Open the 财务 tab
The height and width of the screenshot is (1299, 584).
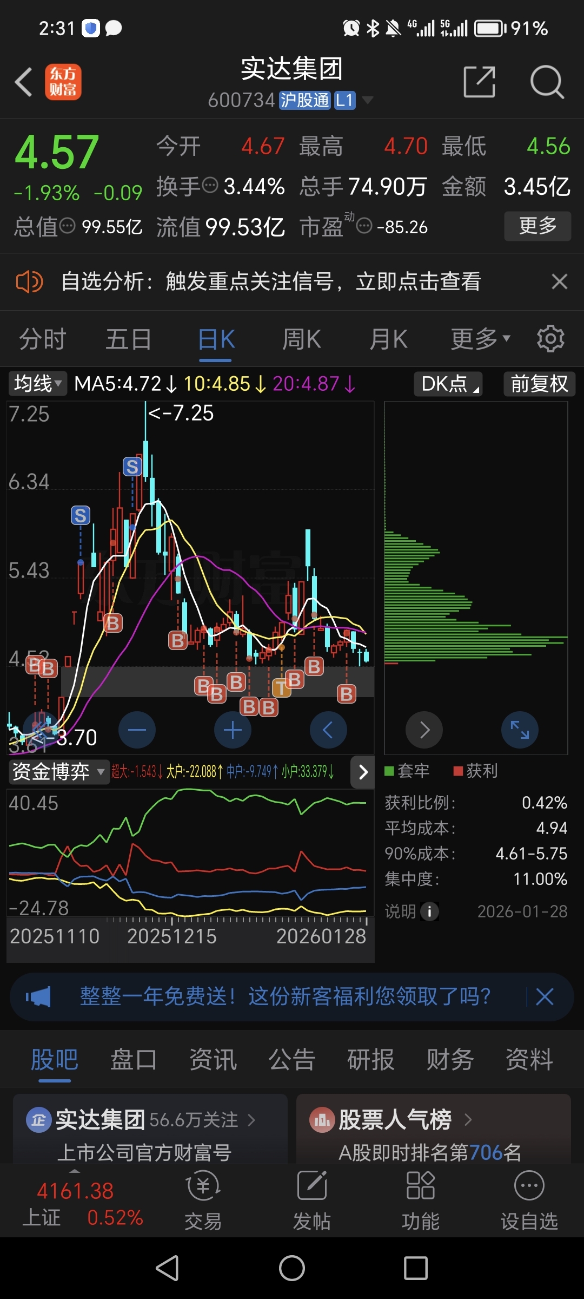[450, 1059]
